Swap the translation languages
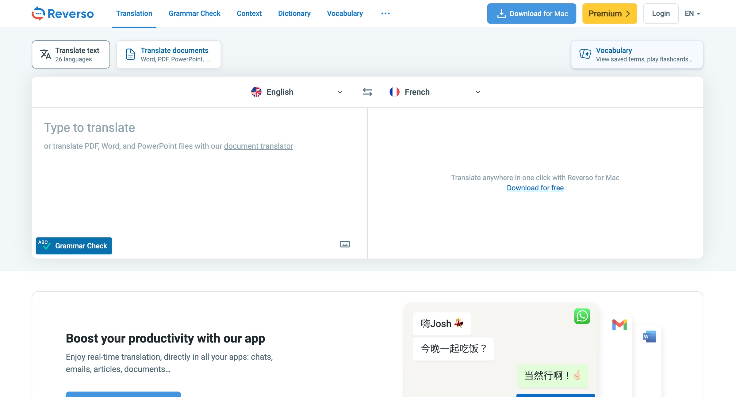Screen dimensions: 736x397 coord(367,92)
